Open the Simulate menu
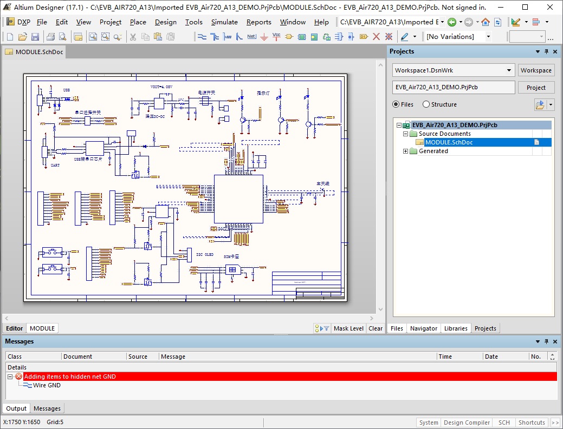 pyautogui.click(x=224, y=22)
